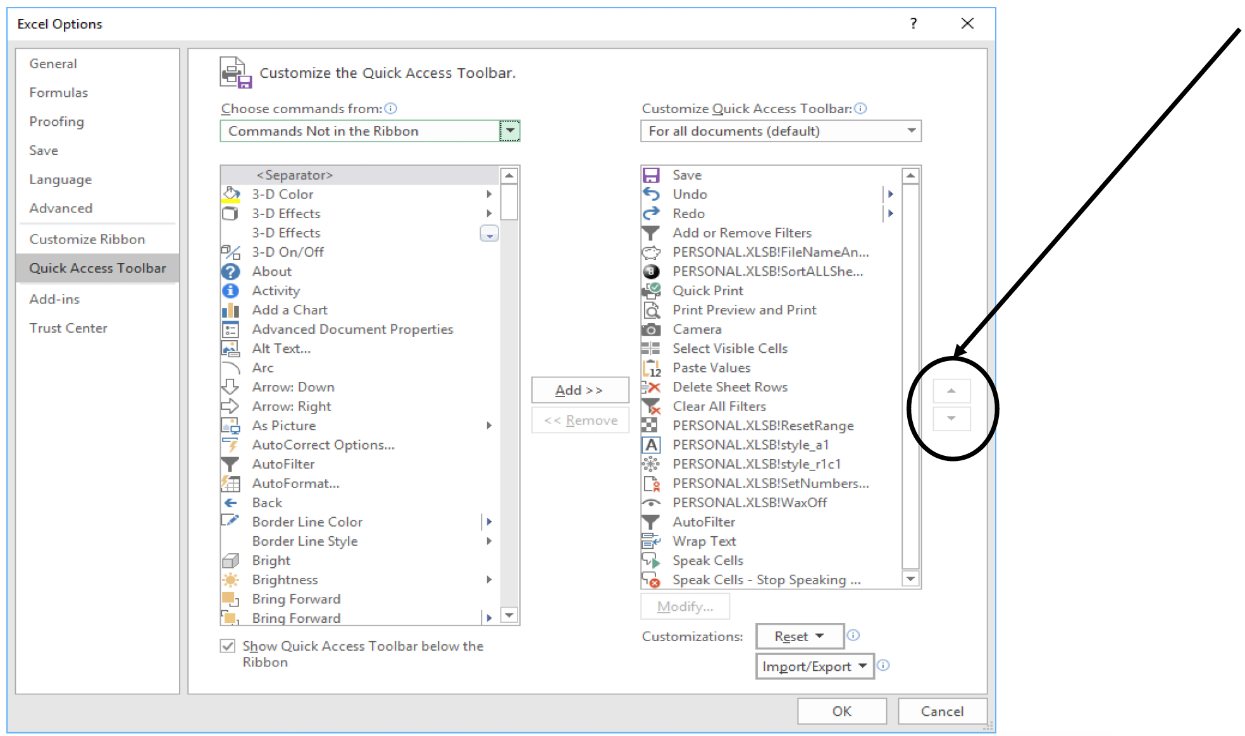This screenshot has height=736, width=1245.
Task: Click the toolbar list scroll-down arrow
Action: (910, 579)
